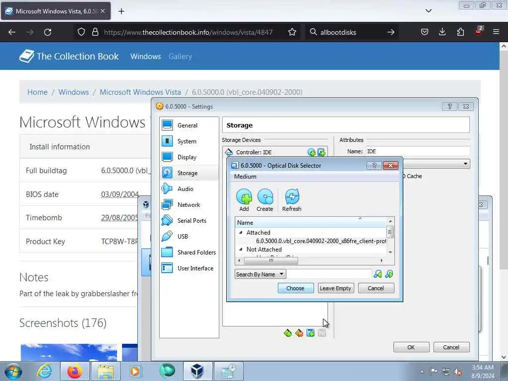This screenshot has width=508, height=381.
Task: Follow the Microsoft Windows Vista breadcrumb link
Action: (x=140, y=92)
